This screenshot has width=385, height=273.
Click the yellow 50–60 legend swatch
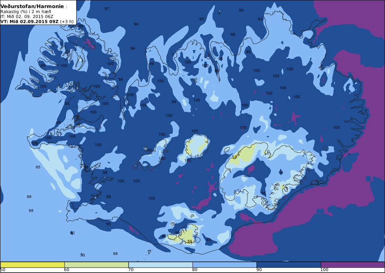click(x=32, y=265)
